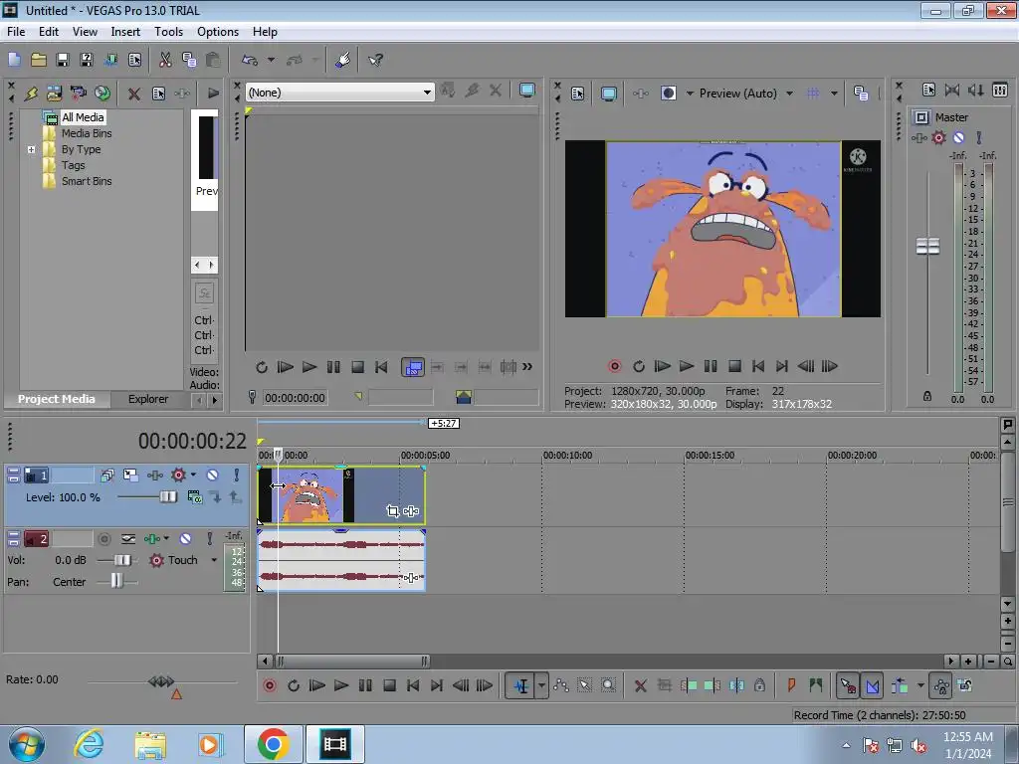Click the Import Media icon in Project Media
The width and height of the screenshot is (1019, 764).
(x=54, y=94)
